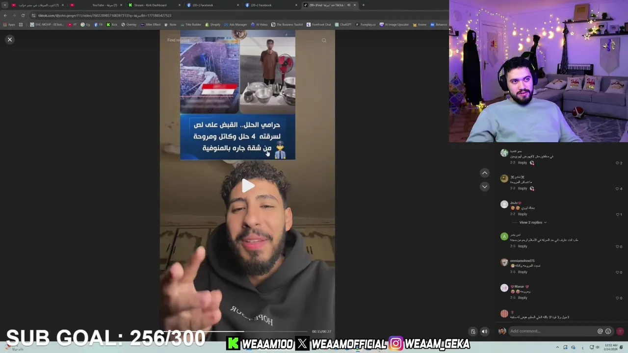Open the green A commenter avatar
Viewport: 628px width, 353px height.
504,236
